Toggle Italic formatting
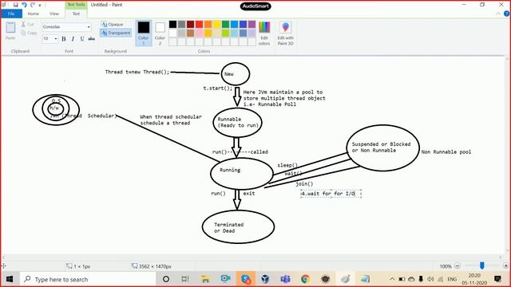The width and height of the screenshot is (511, 287). coord(73,39)
